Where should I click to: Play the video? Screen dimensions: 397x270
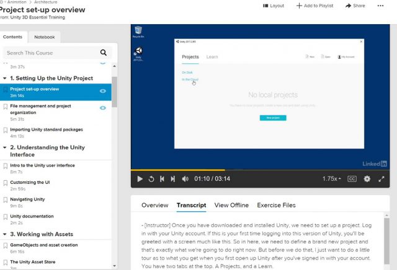click(140, 179)
